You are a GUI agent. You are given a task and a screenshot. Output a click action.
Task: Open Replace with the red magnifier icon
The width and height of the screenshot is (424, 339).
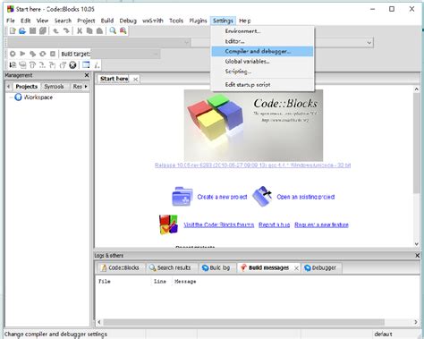point(123,30)
